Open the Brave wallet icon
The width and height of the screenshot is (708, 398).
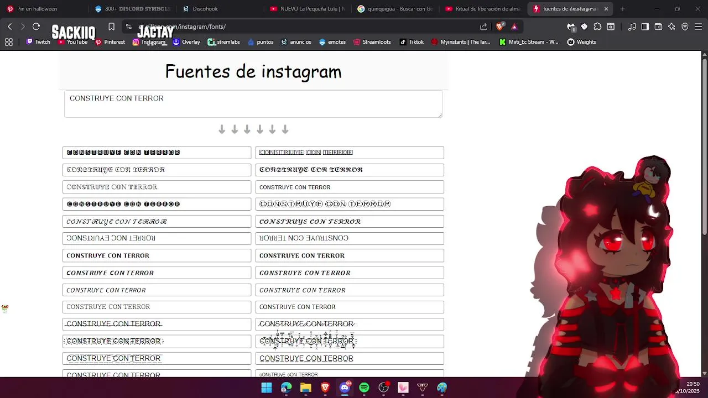tap(658, 27)
